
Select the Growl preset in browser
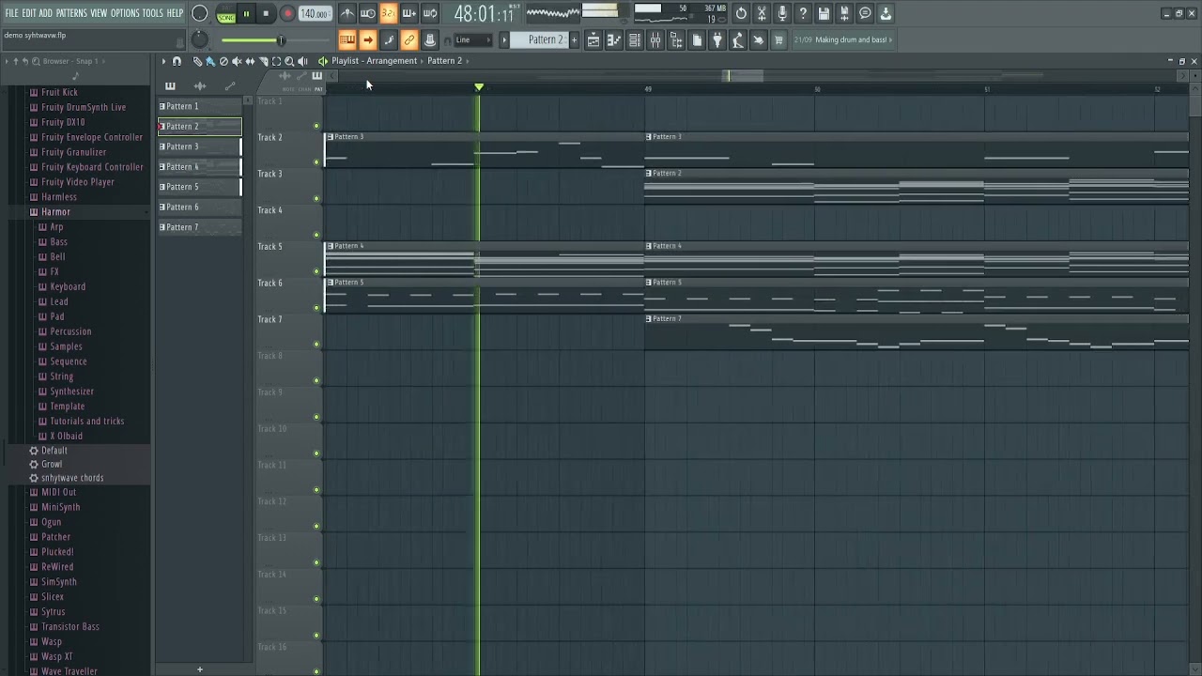pos(51,464)
